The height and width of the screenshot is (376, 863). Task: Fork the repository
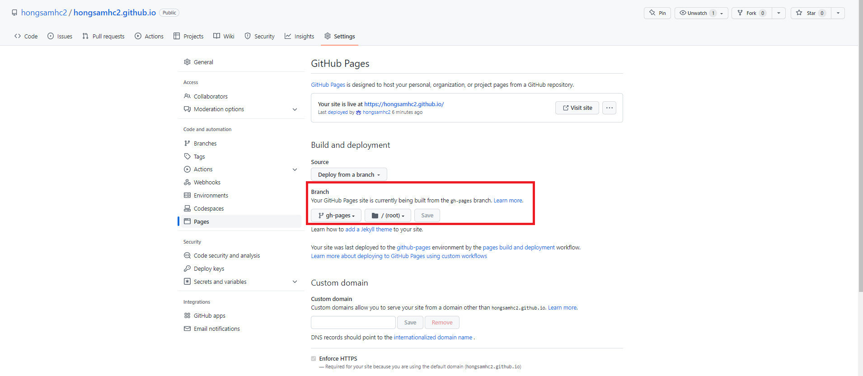[x=752, y=13]
